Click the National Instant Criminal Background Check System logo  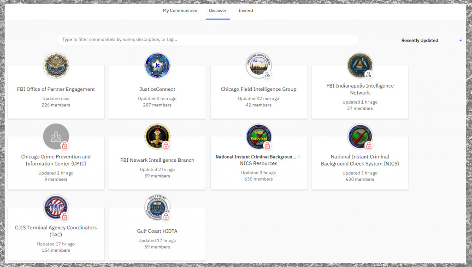(x=360, y=136)
